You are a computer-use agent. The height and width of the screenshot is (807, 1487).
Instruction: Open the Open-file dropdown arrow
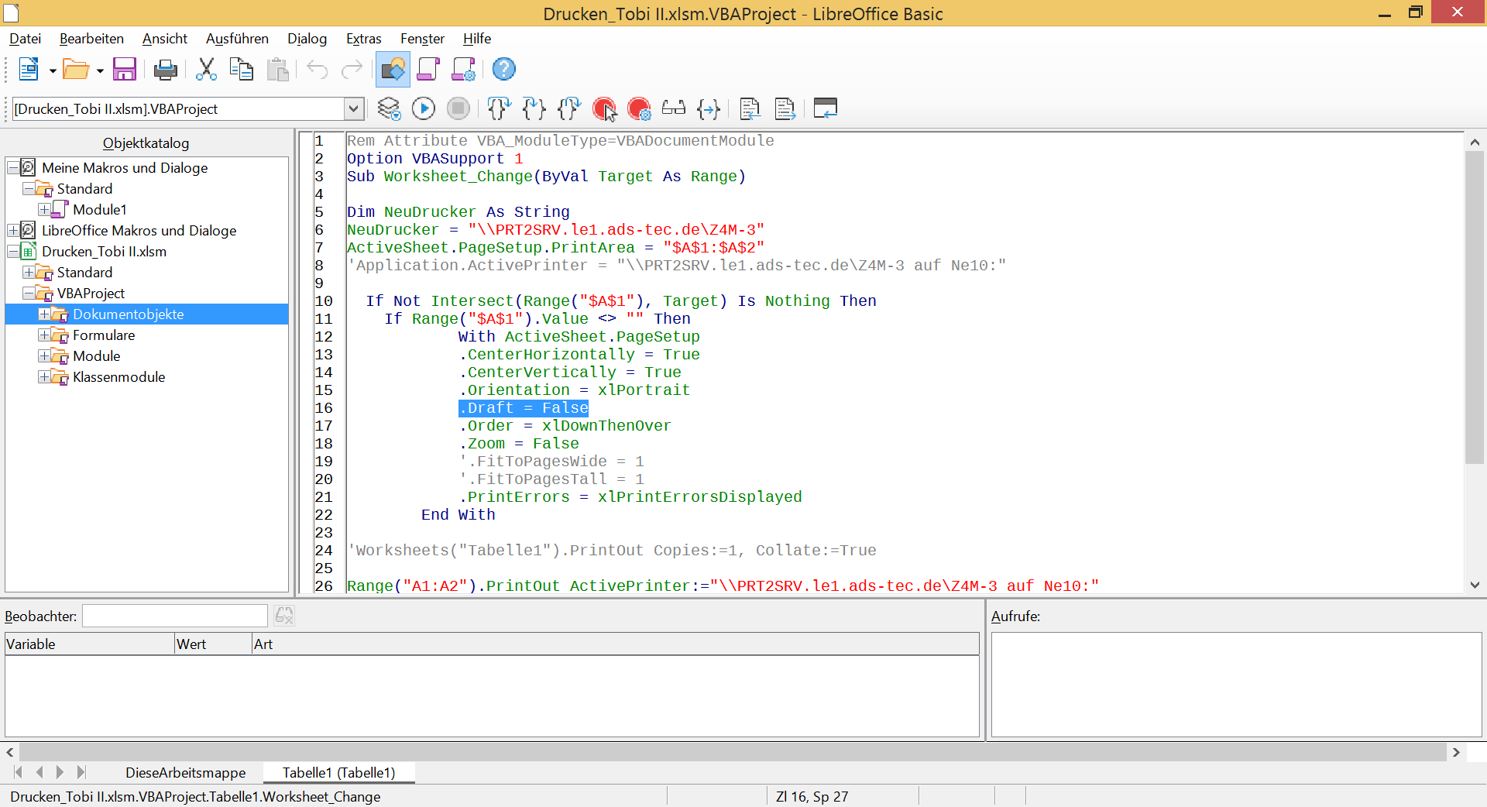coord(100,70)
